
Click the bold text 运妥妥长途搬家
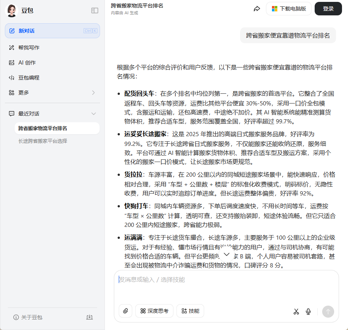click(x=145, y=134)
